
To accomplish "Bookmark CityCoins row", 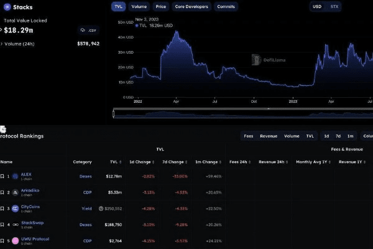I will 2,209.
